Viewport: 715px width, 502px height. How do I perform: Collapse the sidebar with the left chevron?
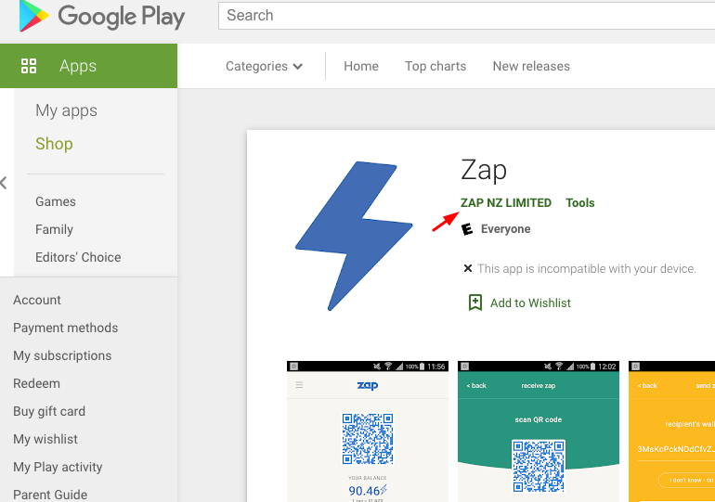(4, 183)
